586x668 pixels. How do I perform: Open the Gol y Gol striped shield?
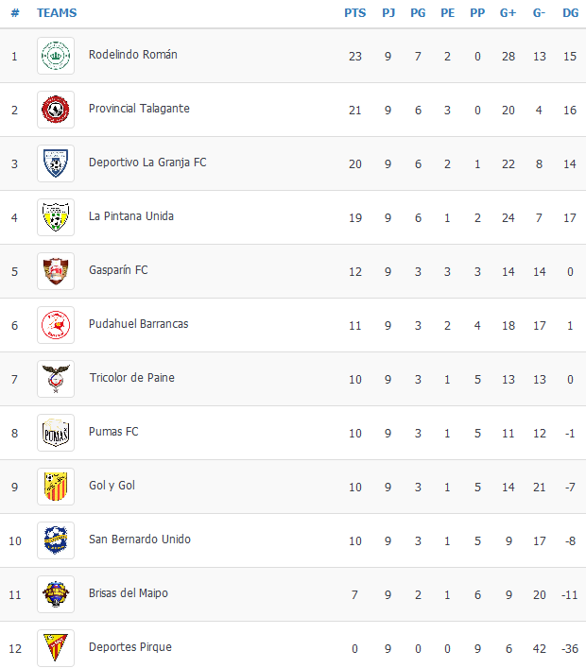click(56, 487)
